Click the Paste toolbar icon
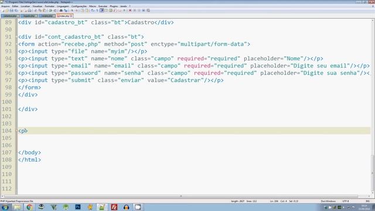This screenshot has height=211, width=375. 45,11
